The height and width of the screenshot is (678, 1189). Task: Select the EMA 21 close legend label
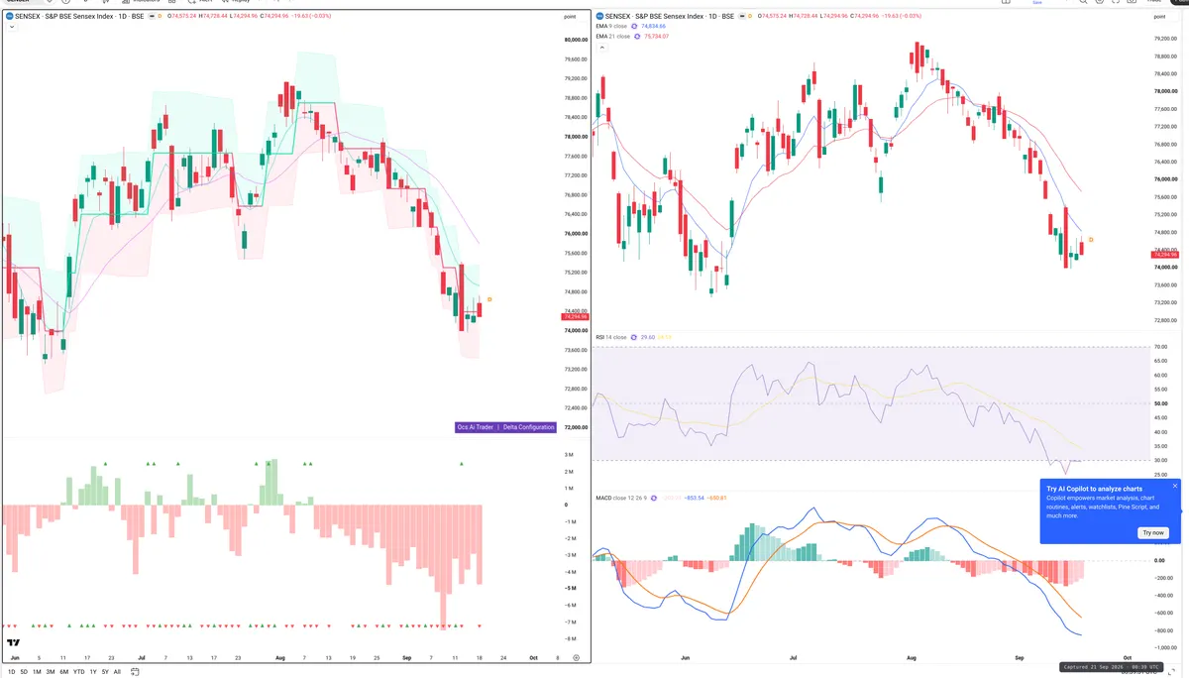[613, 36]
